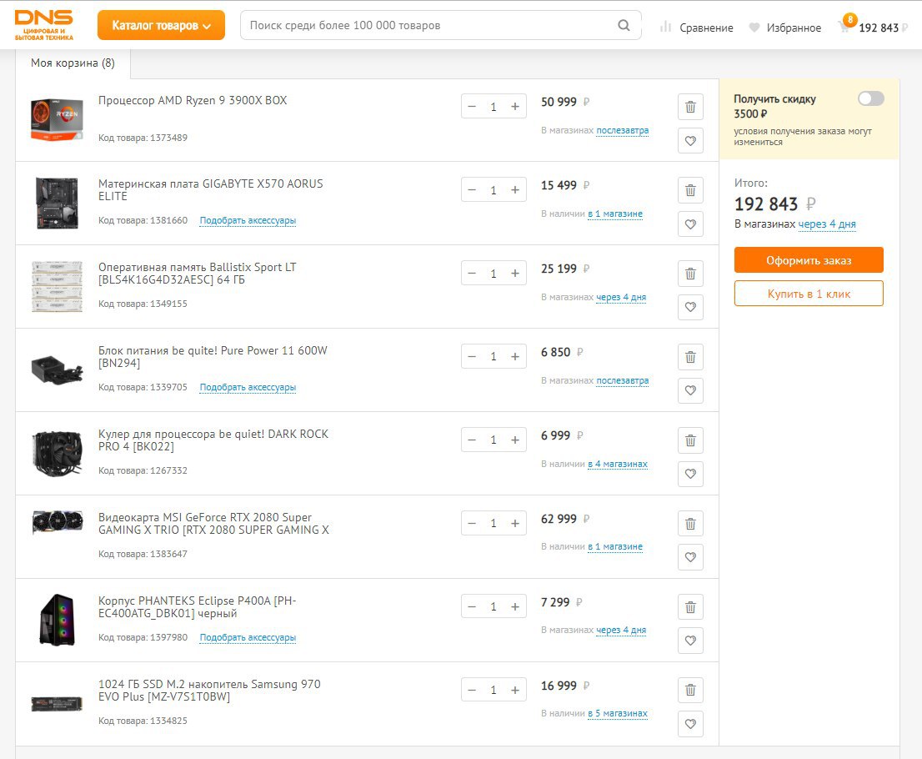Add PHANTEKS Eclipse P400A to favorites
This screenshot has height=759, width=922.
(x=690, y=641)
